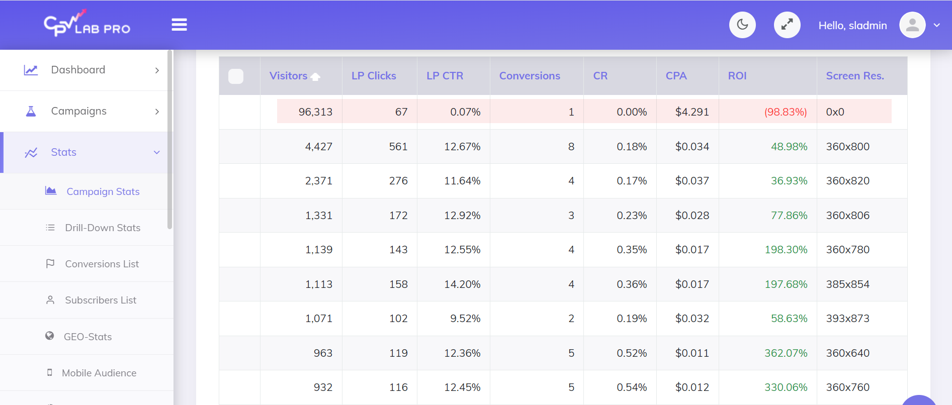Click the 561 LP Clicks value

398,146
